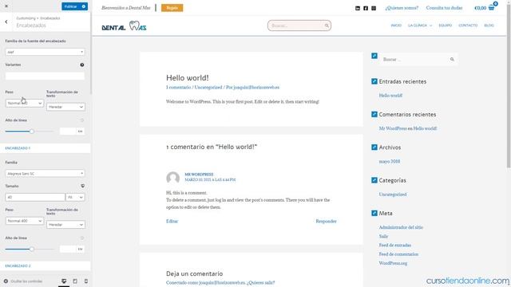Edit Archivos widget pencil icon
Viewport: 511px width, 287px height.
click(x=374, y=147)
